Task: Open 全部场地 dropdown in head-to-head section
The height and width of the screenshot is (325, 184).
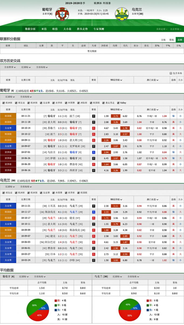Action: click(x=41, y=67)
